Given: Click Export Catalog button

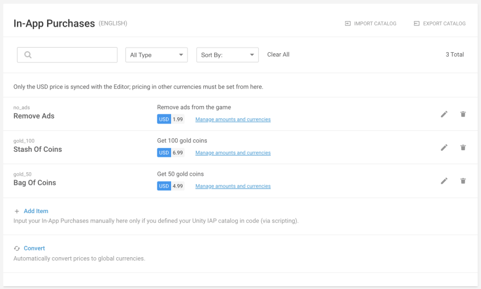Looking at the screenshot, I should pos(440,24).
